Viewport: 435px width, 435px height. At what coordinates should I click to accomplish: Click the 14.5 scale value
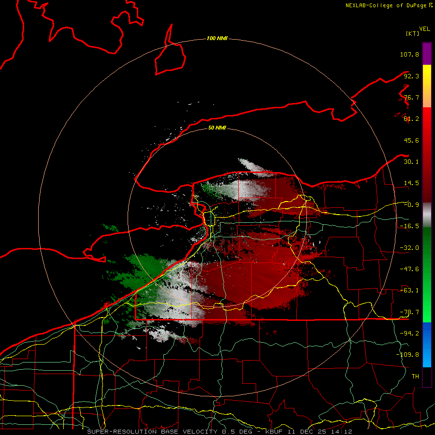click(411, 183)
